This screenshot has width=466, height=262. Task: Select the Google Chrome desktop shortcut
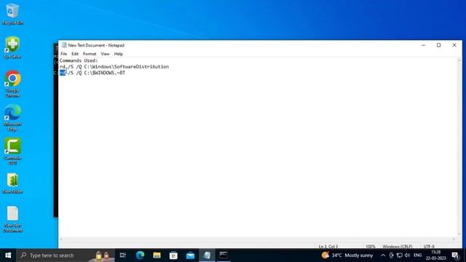12,84
